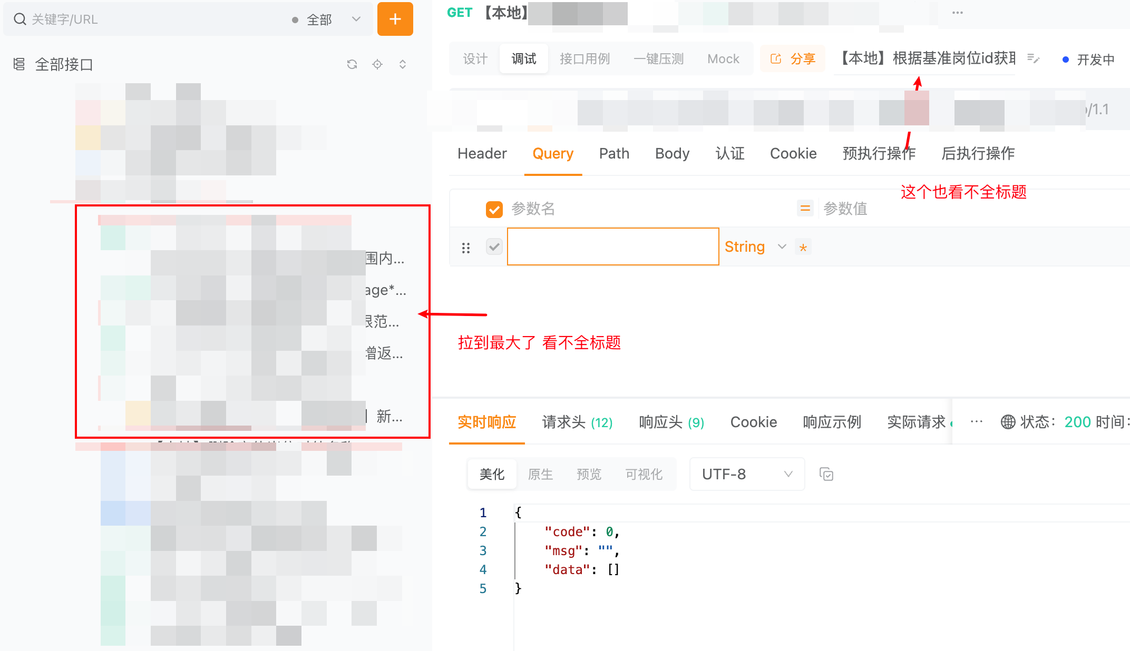Click the interface title field

coord(924,58)
